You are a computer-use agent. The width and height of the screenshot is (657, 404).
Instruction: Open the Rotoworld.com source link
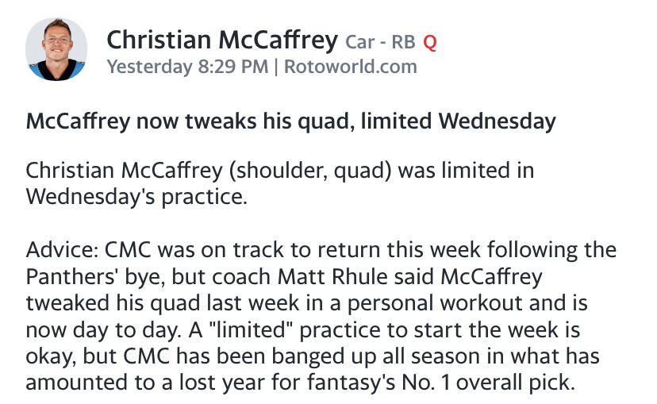350,66
